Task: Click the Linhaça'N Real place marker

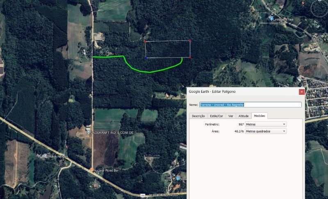Action: pyautogui.click(x=271, y=19)
